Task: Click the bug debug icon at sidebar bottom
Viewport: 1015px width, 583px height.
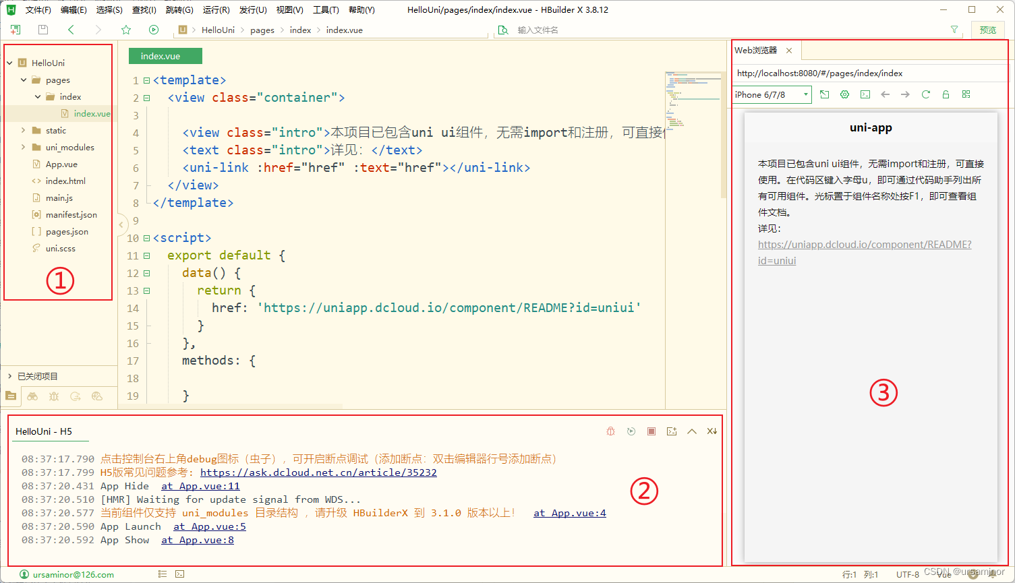Action: click(x=54, y=396)
